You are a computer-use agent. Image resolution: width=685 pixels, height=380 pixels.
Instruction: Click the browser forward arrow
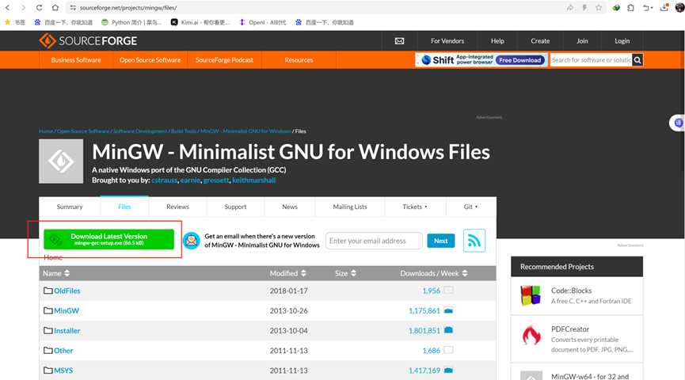pos(23,7)
